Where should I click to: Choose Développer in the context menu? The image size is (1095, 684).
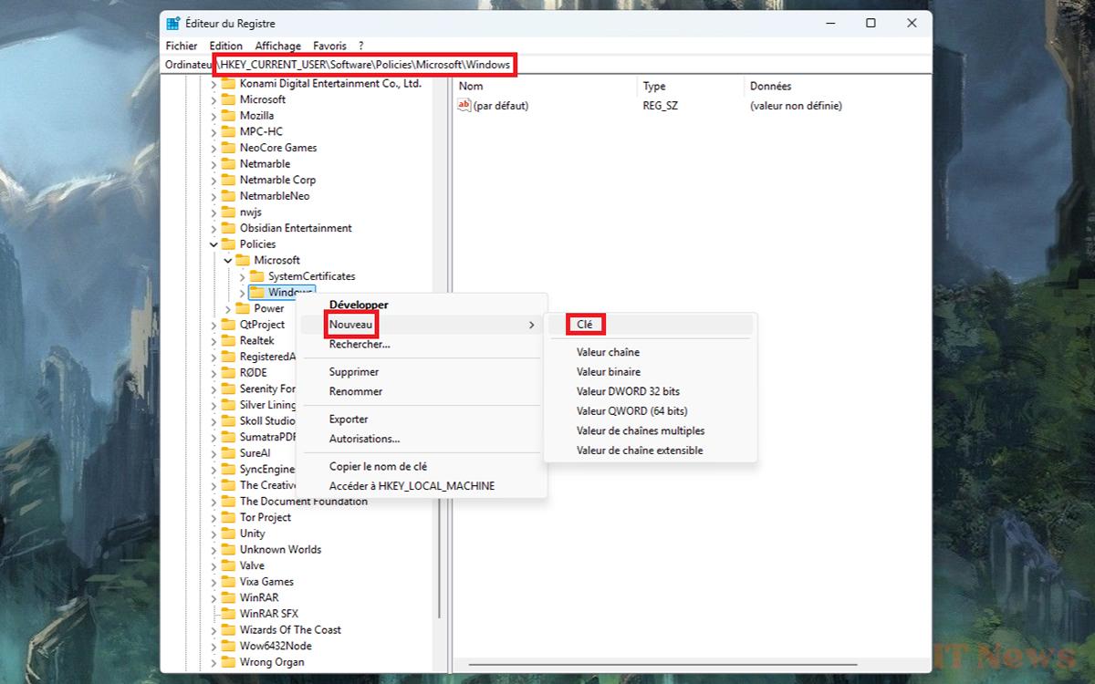(422, 305)
